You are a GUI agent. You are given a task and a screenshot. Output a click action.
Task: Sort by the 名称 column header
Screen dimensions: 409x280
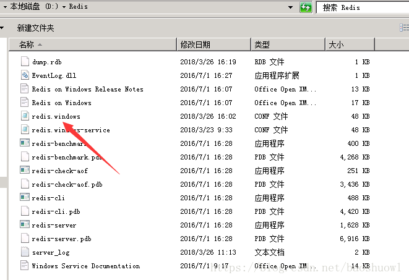click(x=93, y=45)
